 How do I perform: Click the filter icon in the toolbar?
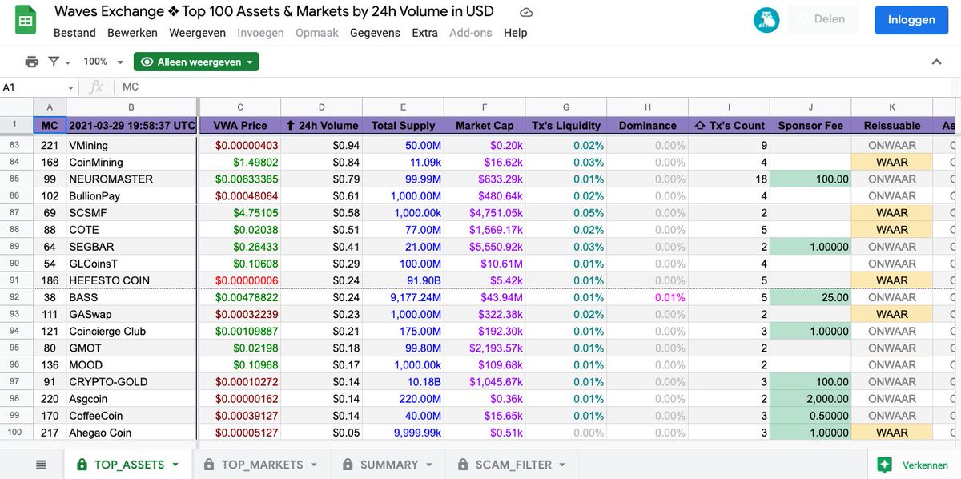point(54,62)
